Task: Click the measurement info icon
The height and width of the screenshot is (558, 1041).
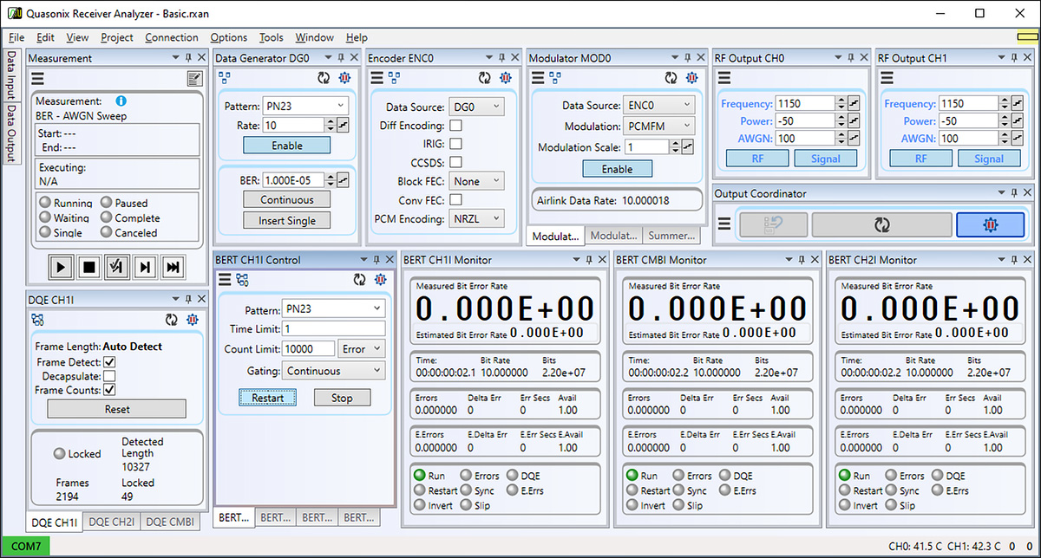Action: [x=121, y=101]
